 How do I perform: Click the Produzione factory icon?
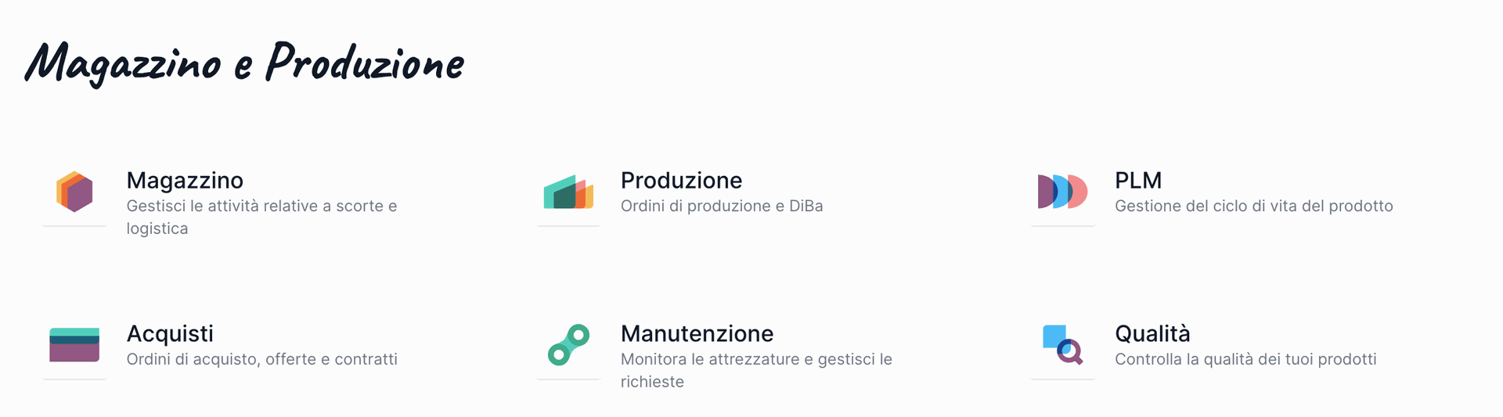point(568,192)
